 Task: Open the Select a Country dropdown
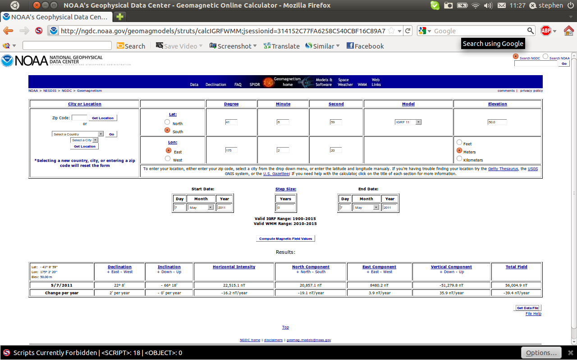pos(78,134)
